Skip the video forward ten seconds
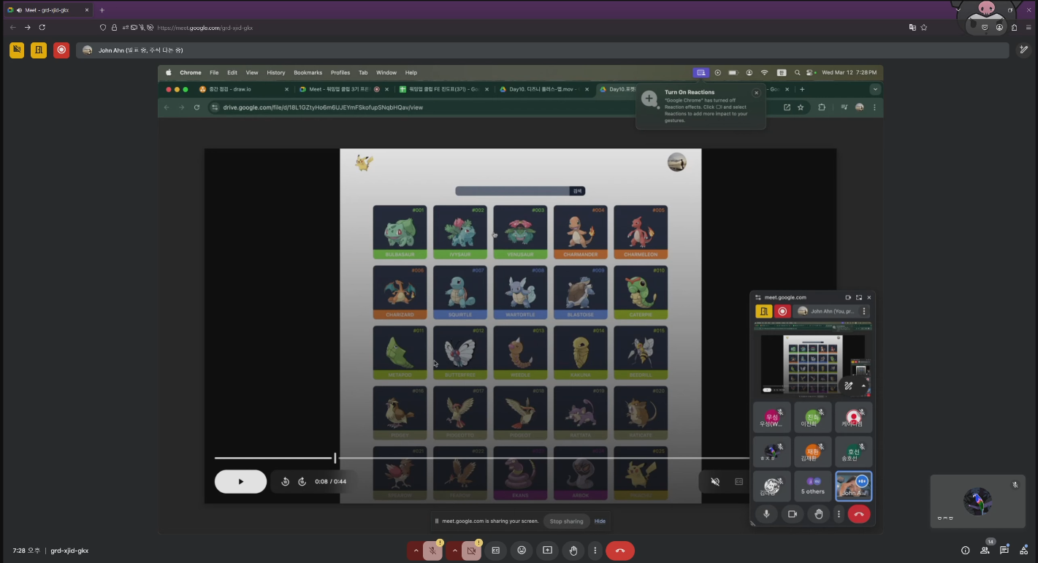The width and height of the screenshot is (1038, 563). (302, 481)
